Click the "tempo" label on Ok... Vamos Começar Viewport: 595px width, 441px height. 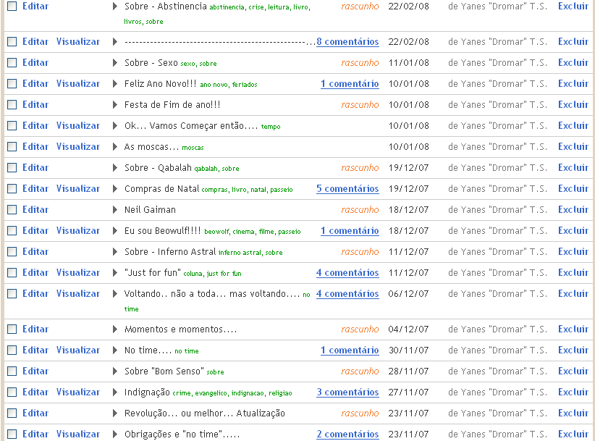(271, 127)
